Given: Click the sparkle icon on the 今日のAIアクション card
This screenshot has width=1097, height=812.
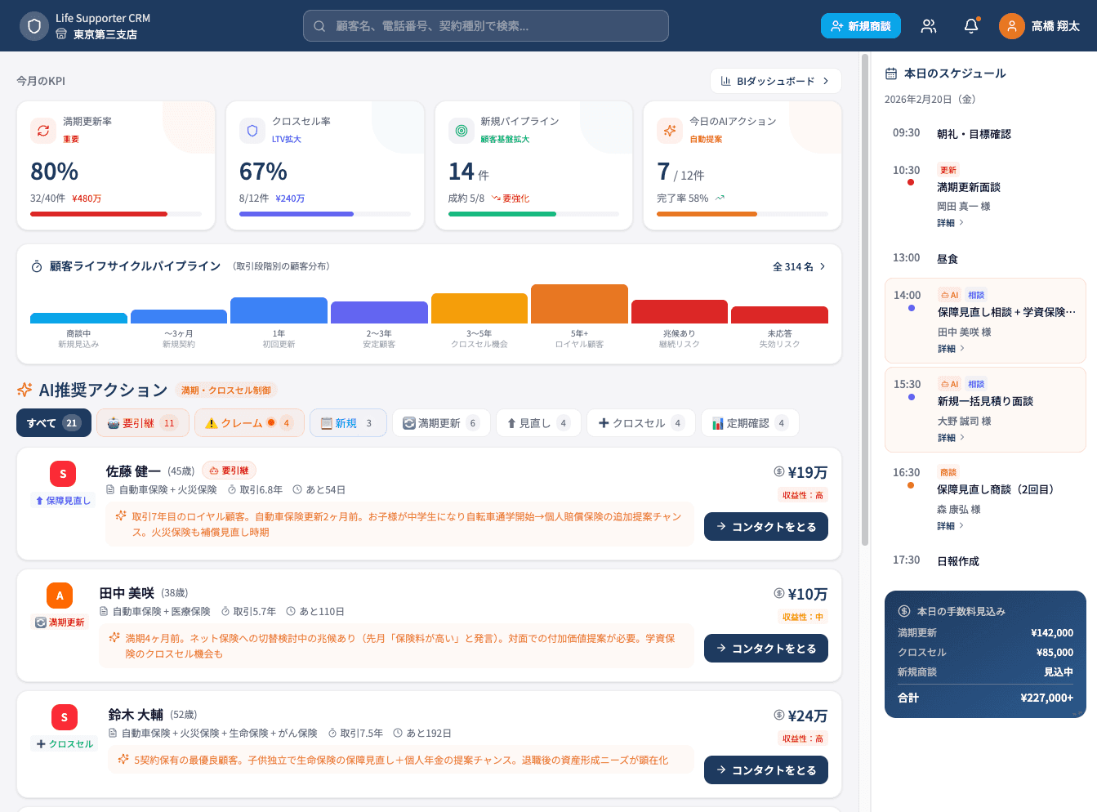Looking at the screenshot, I should (x=670, y=131).
